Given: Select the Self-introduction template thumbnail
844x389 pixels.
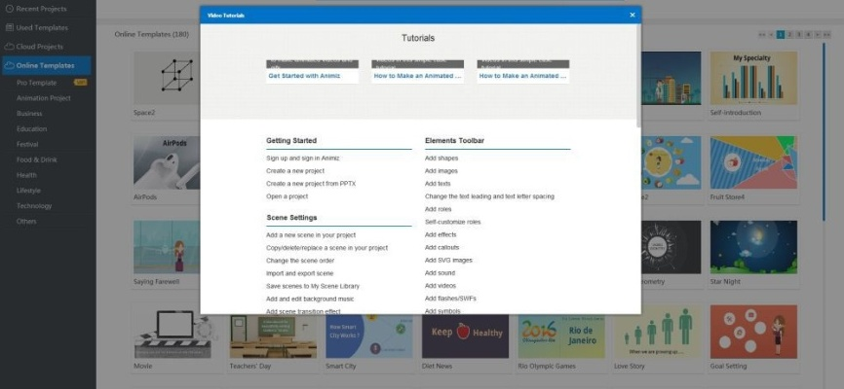Looking at the screenshot, I should pyautogui.click(x=753, y=78).
